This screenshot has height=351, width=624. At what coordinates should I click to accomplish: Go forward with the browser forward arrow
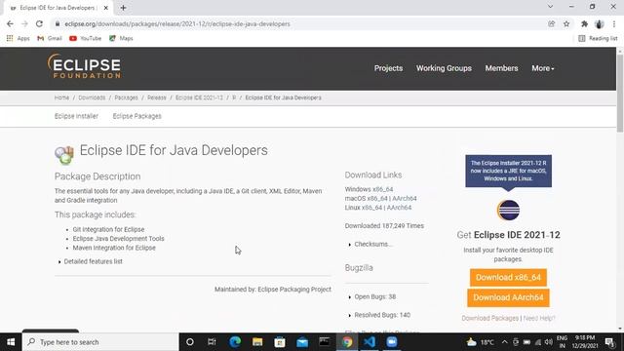(24, 23)
